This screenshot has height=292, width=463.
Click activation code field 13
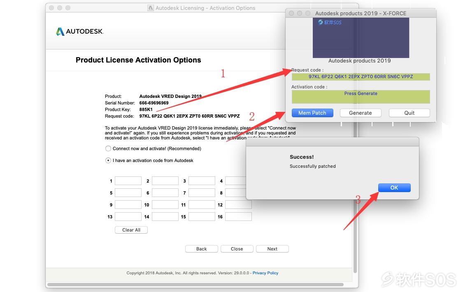click(128, 216)
